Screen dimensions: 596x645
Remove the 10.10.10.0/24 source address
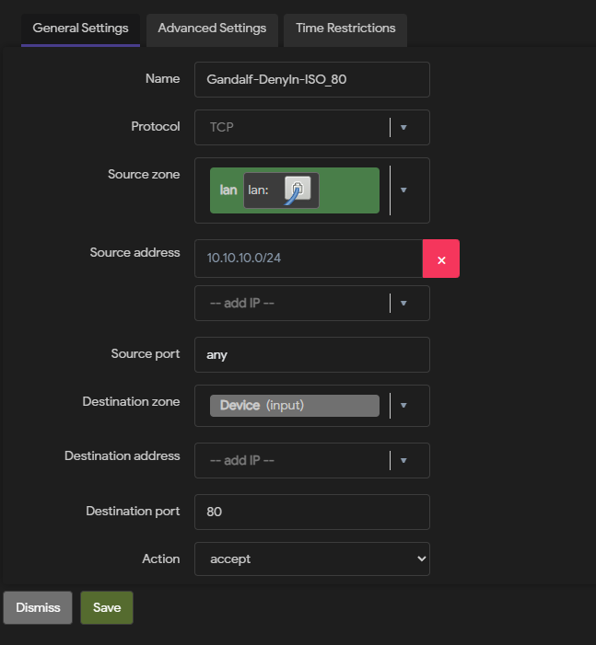point(441,259)
